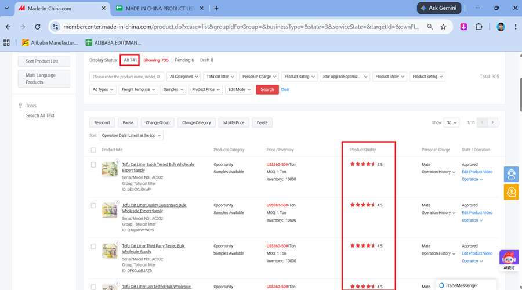This screenshot has height=290, width=522.
Task: Click the zoom magnifier icon in address bar
Action: 430,27
